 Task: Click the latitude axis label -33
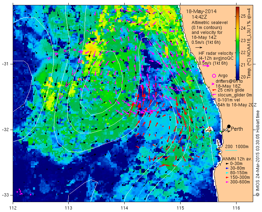(x=5, y=195)
